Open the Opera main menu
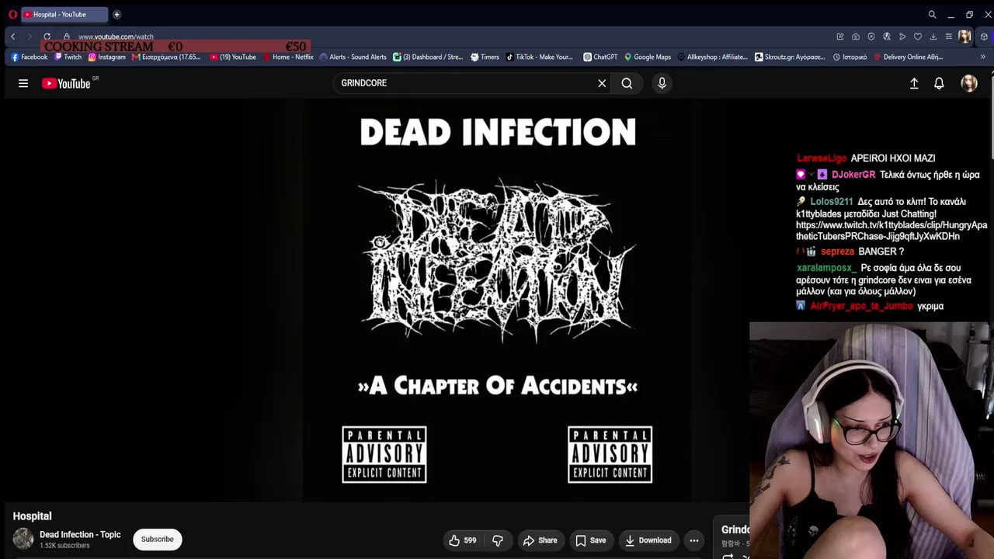The width and height of the screenshot is (994, 559). [x=12, y=14]
